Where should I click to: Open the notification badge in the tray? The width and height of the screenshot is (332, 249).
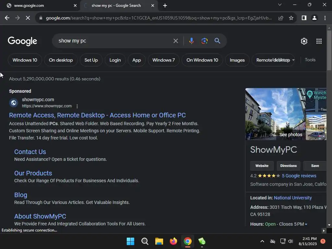[323, 241]
